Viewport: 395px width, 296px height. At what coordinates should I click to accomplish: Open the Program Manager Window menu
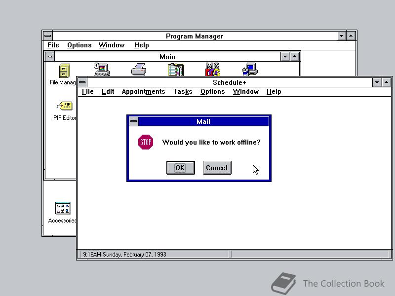112,45
